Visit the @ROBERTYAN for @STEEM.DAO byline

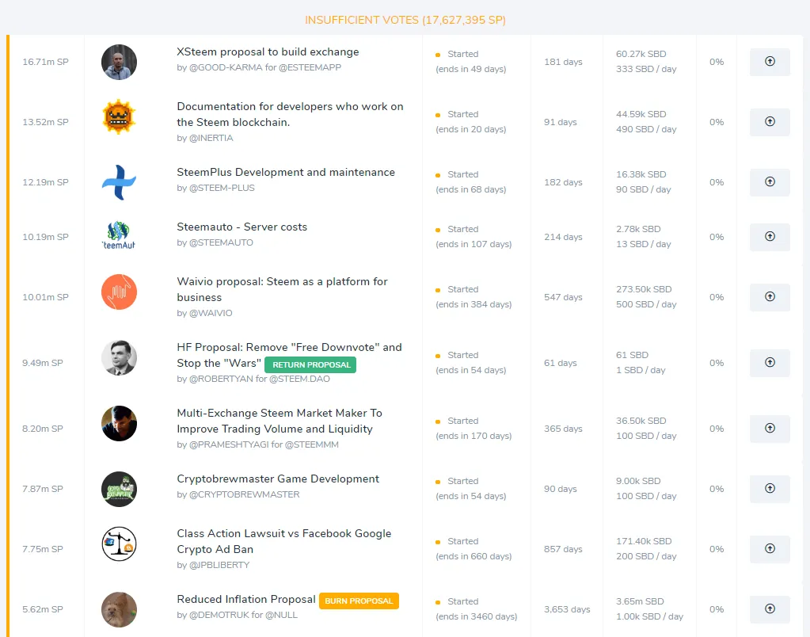click(x=253, y=379)
